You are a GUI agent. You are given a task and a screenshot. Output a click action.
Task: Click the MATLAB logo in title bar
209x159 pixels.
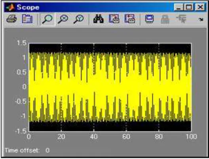click(10, 8)
